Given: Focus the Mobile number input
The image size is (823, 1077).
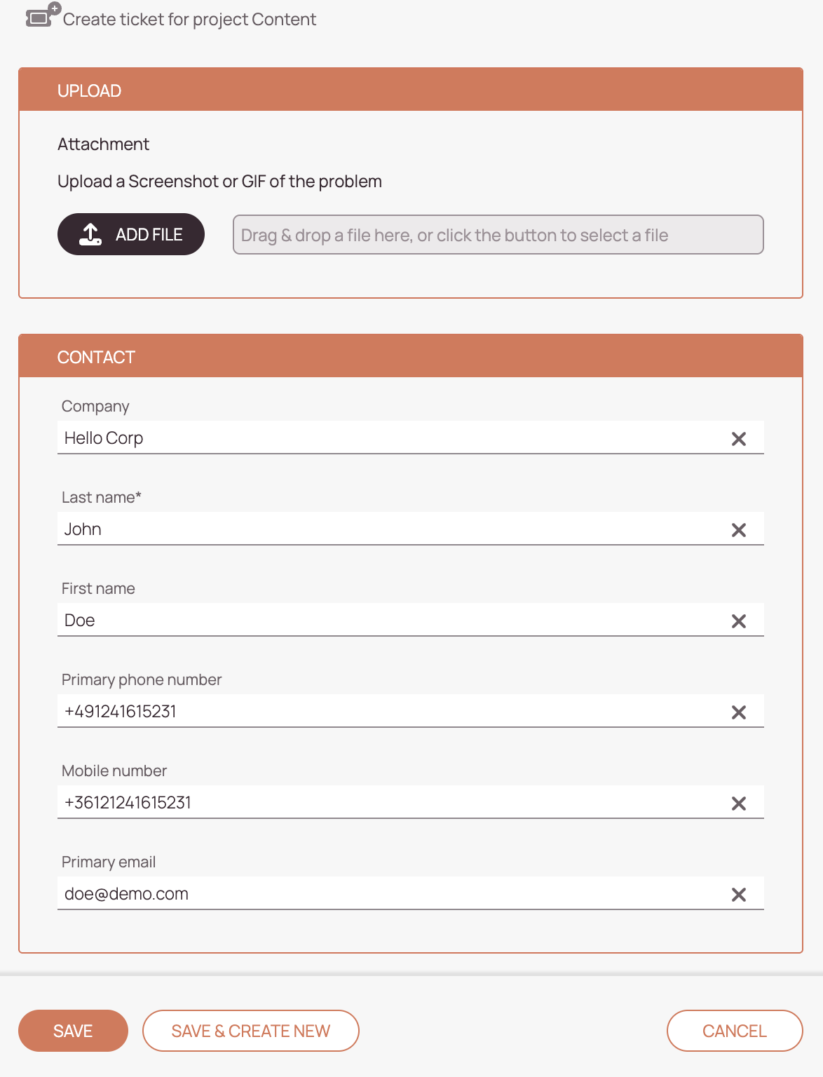Looking at the screenshot, I should [x=393, y=802].
